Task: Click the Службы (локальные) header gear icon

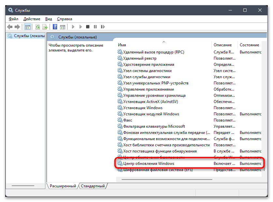Action: click(x=53, y=37)
